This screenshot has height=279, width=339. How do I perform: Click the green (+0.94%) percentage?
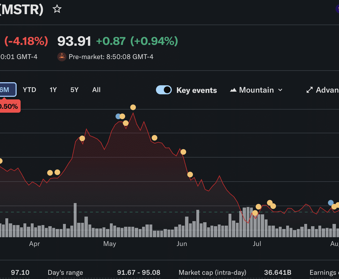pyautogui.click(x=154, y=41)
